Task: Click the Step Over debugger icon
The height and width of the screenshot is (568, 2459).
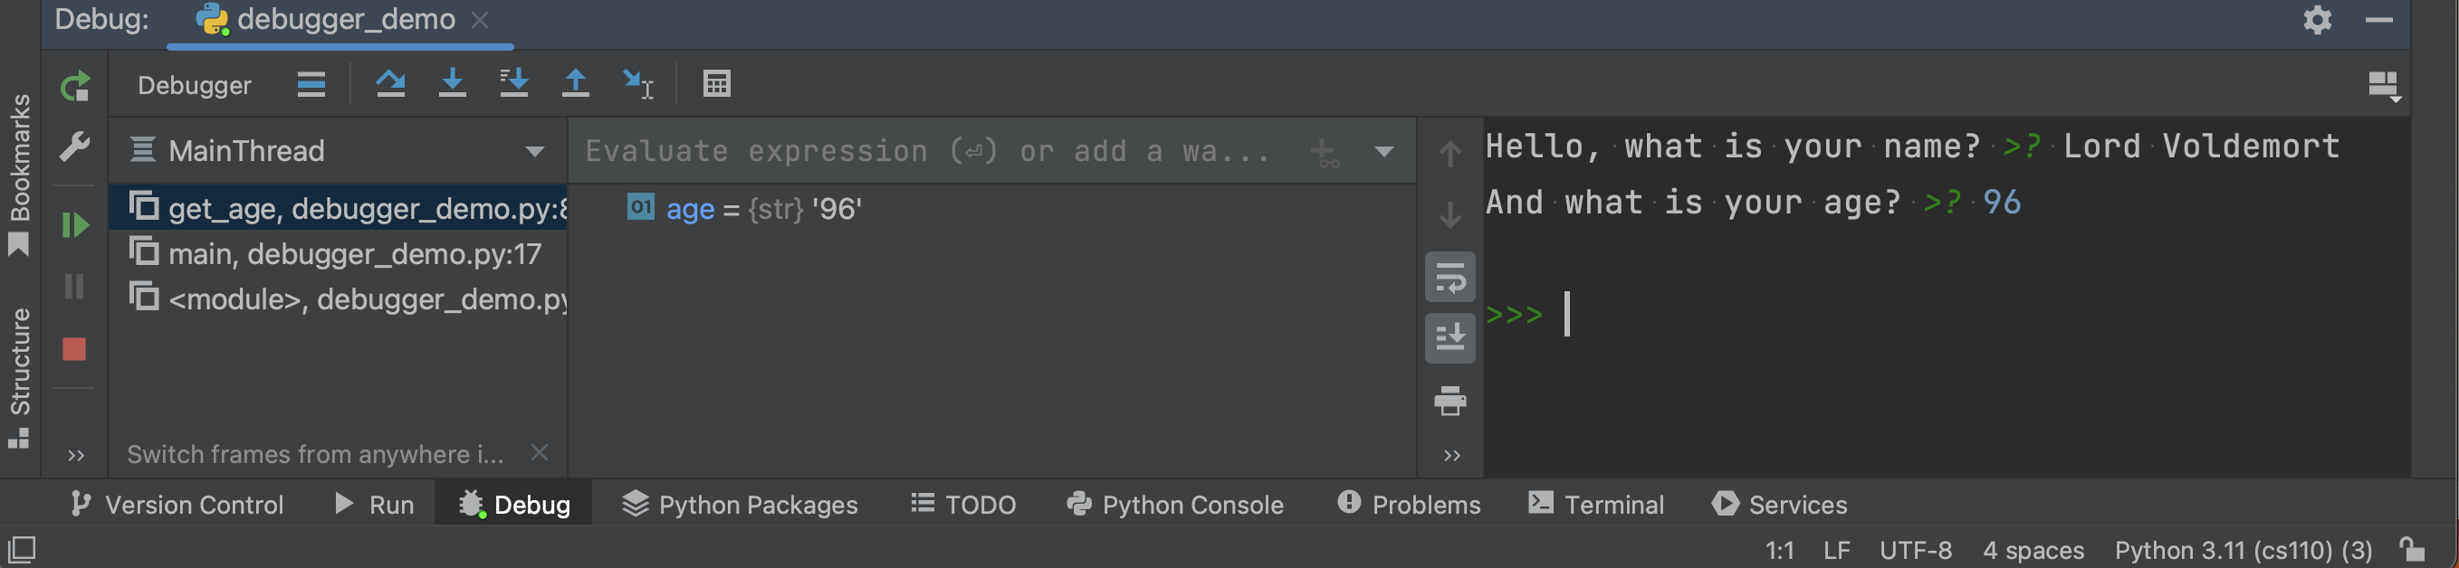Action: 391,83
